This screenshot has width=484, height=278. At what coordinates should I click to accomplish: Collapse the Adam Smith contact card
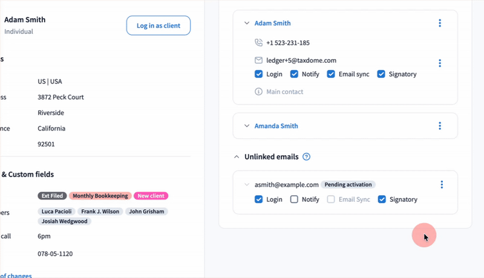[x=246, y=24]
